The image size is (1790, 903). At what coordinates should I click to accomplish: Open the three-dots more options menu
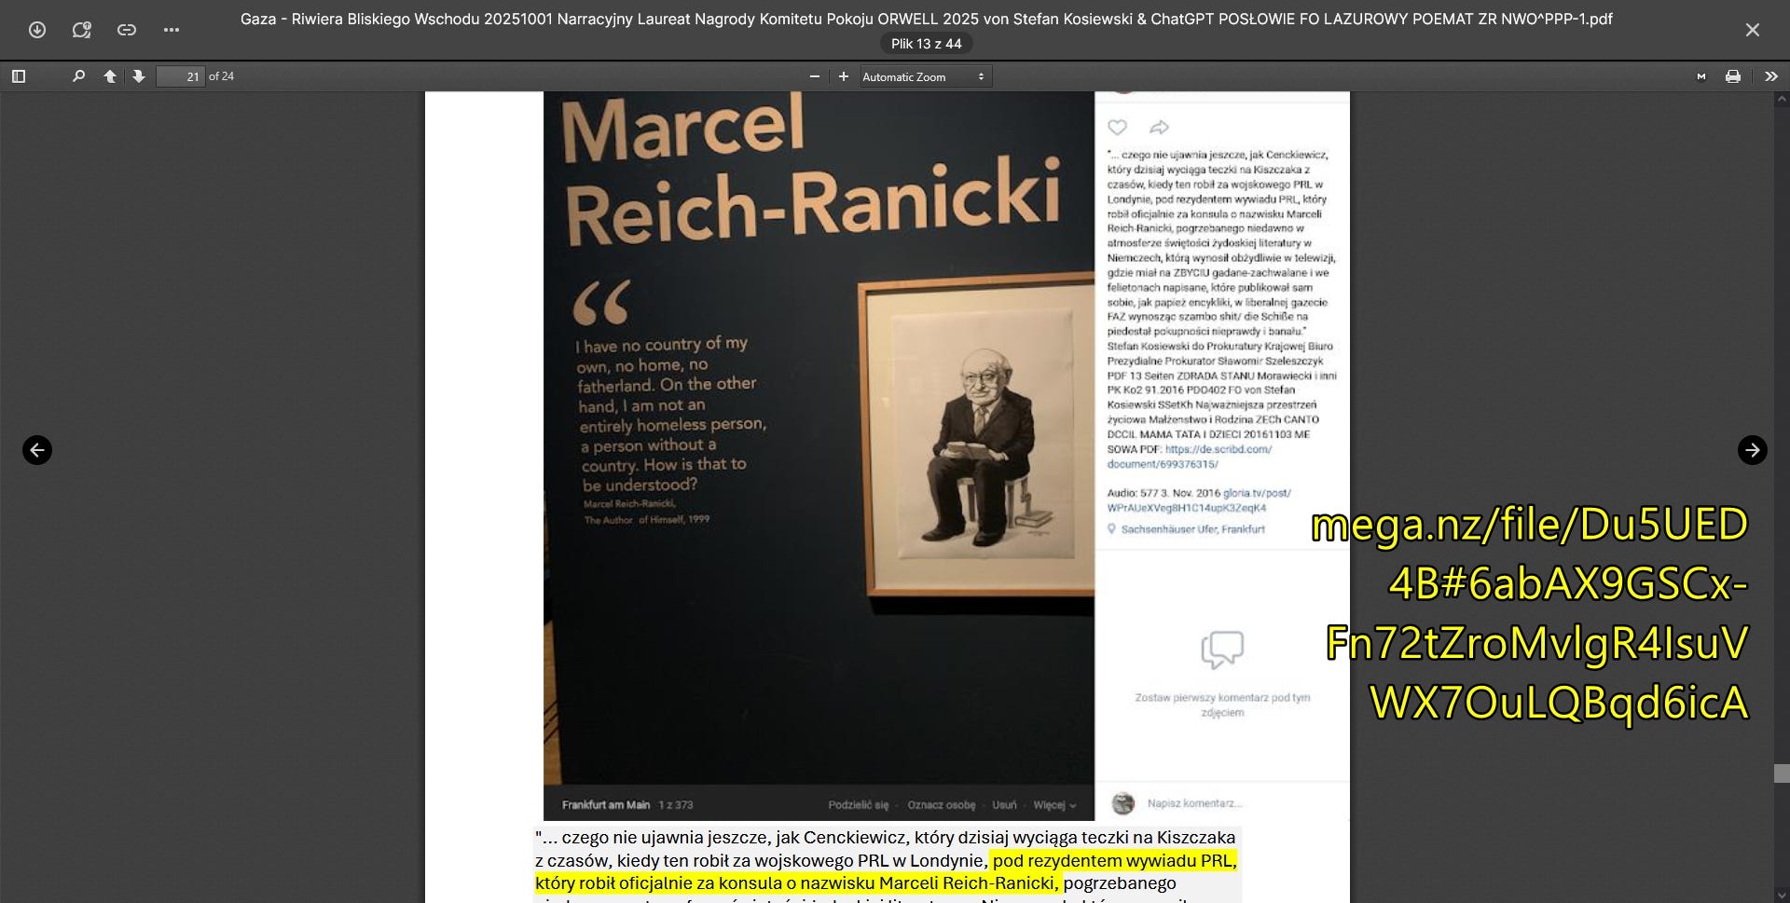pyautogui.click(x=172, y=30)
